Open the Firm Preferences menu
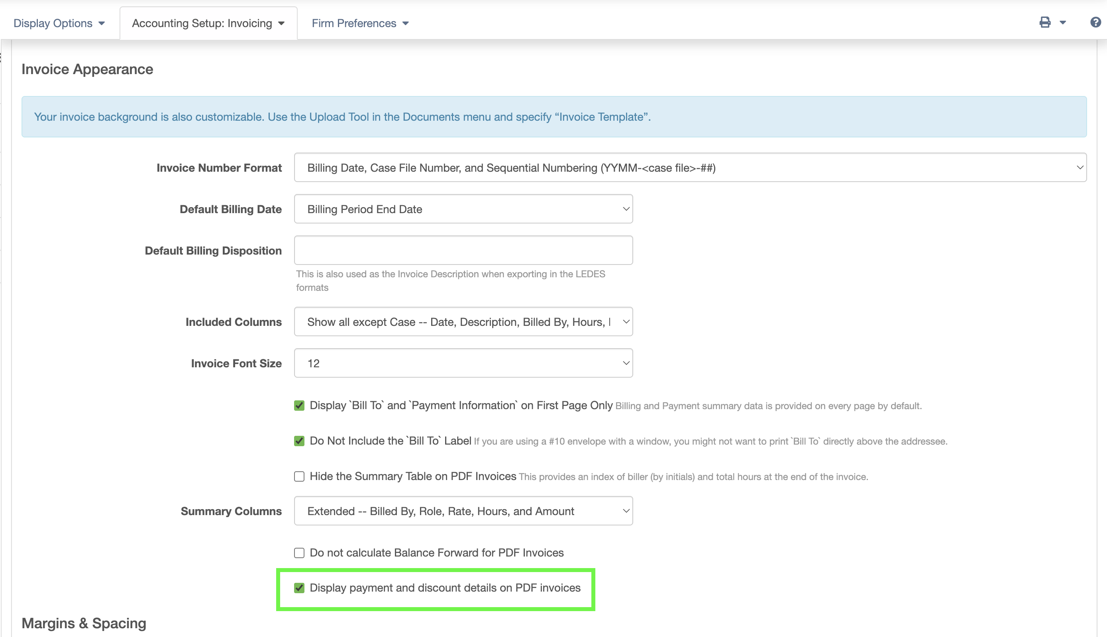This screenshot has width=1107, height=637. [x=360, y=23]
